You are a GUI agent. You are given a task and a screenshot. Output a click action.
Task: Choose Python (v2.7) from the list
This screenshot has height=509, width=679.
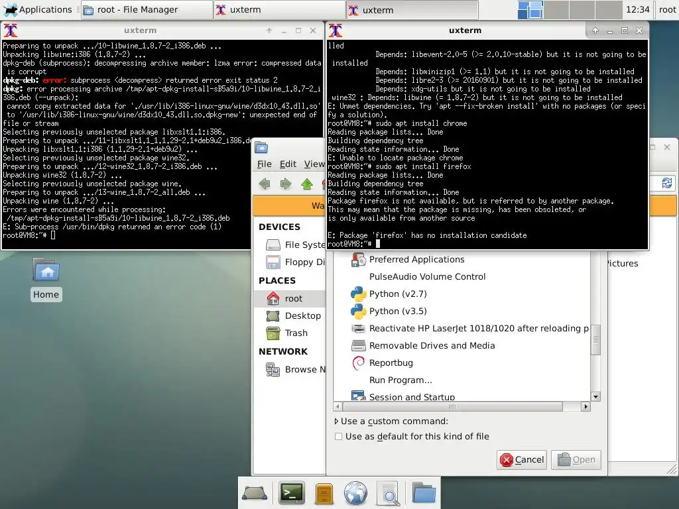pos(462,294)
